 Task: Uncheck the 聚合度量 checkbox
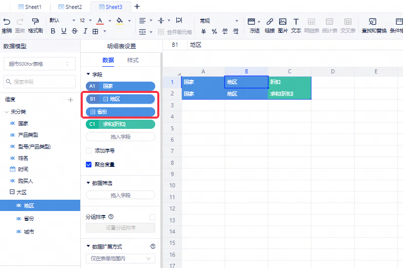tap(89, 165)
